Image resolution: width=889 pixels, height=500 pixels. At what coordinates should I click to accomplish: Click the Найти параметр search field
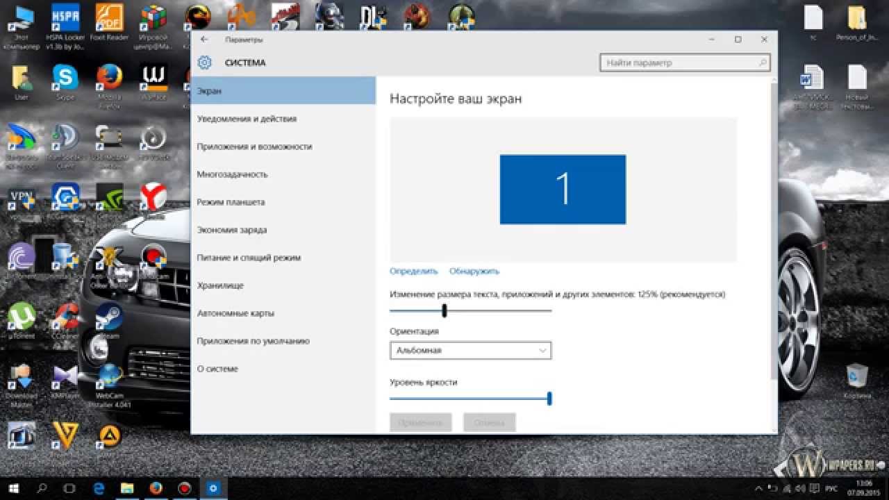[685, 62]
